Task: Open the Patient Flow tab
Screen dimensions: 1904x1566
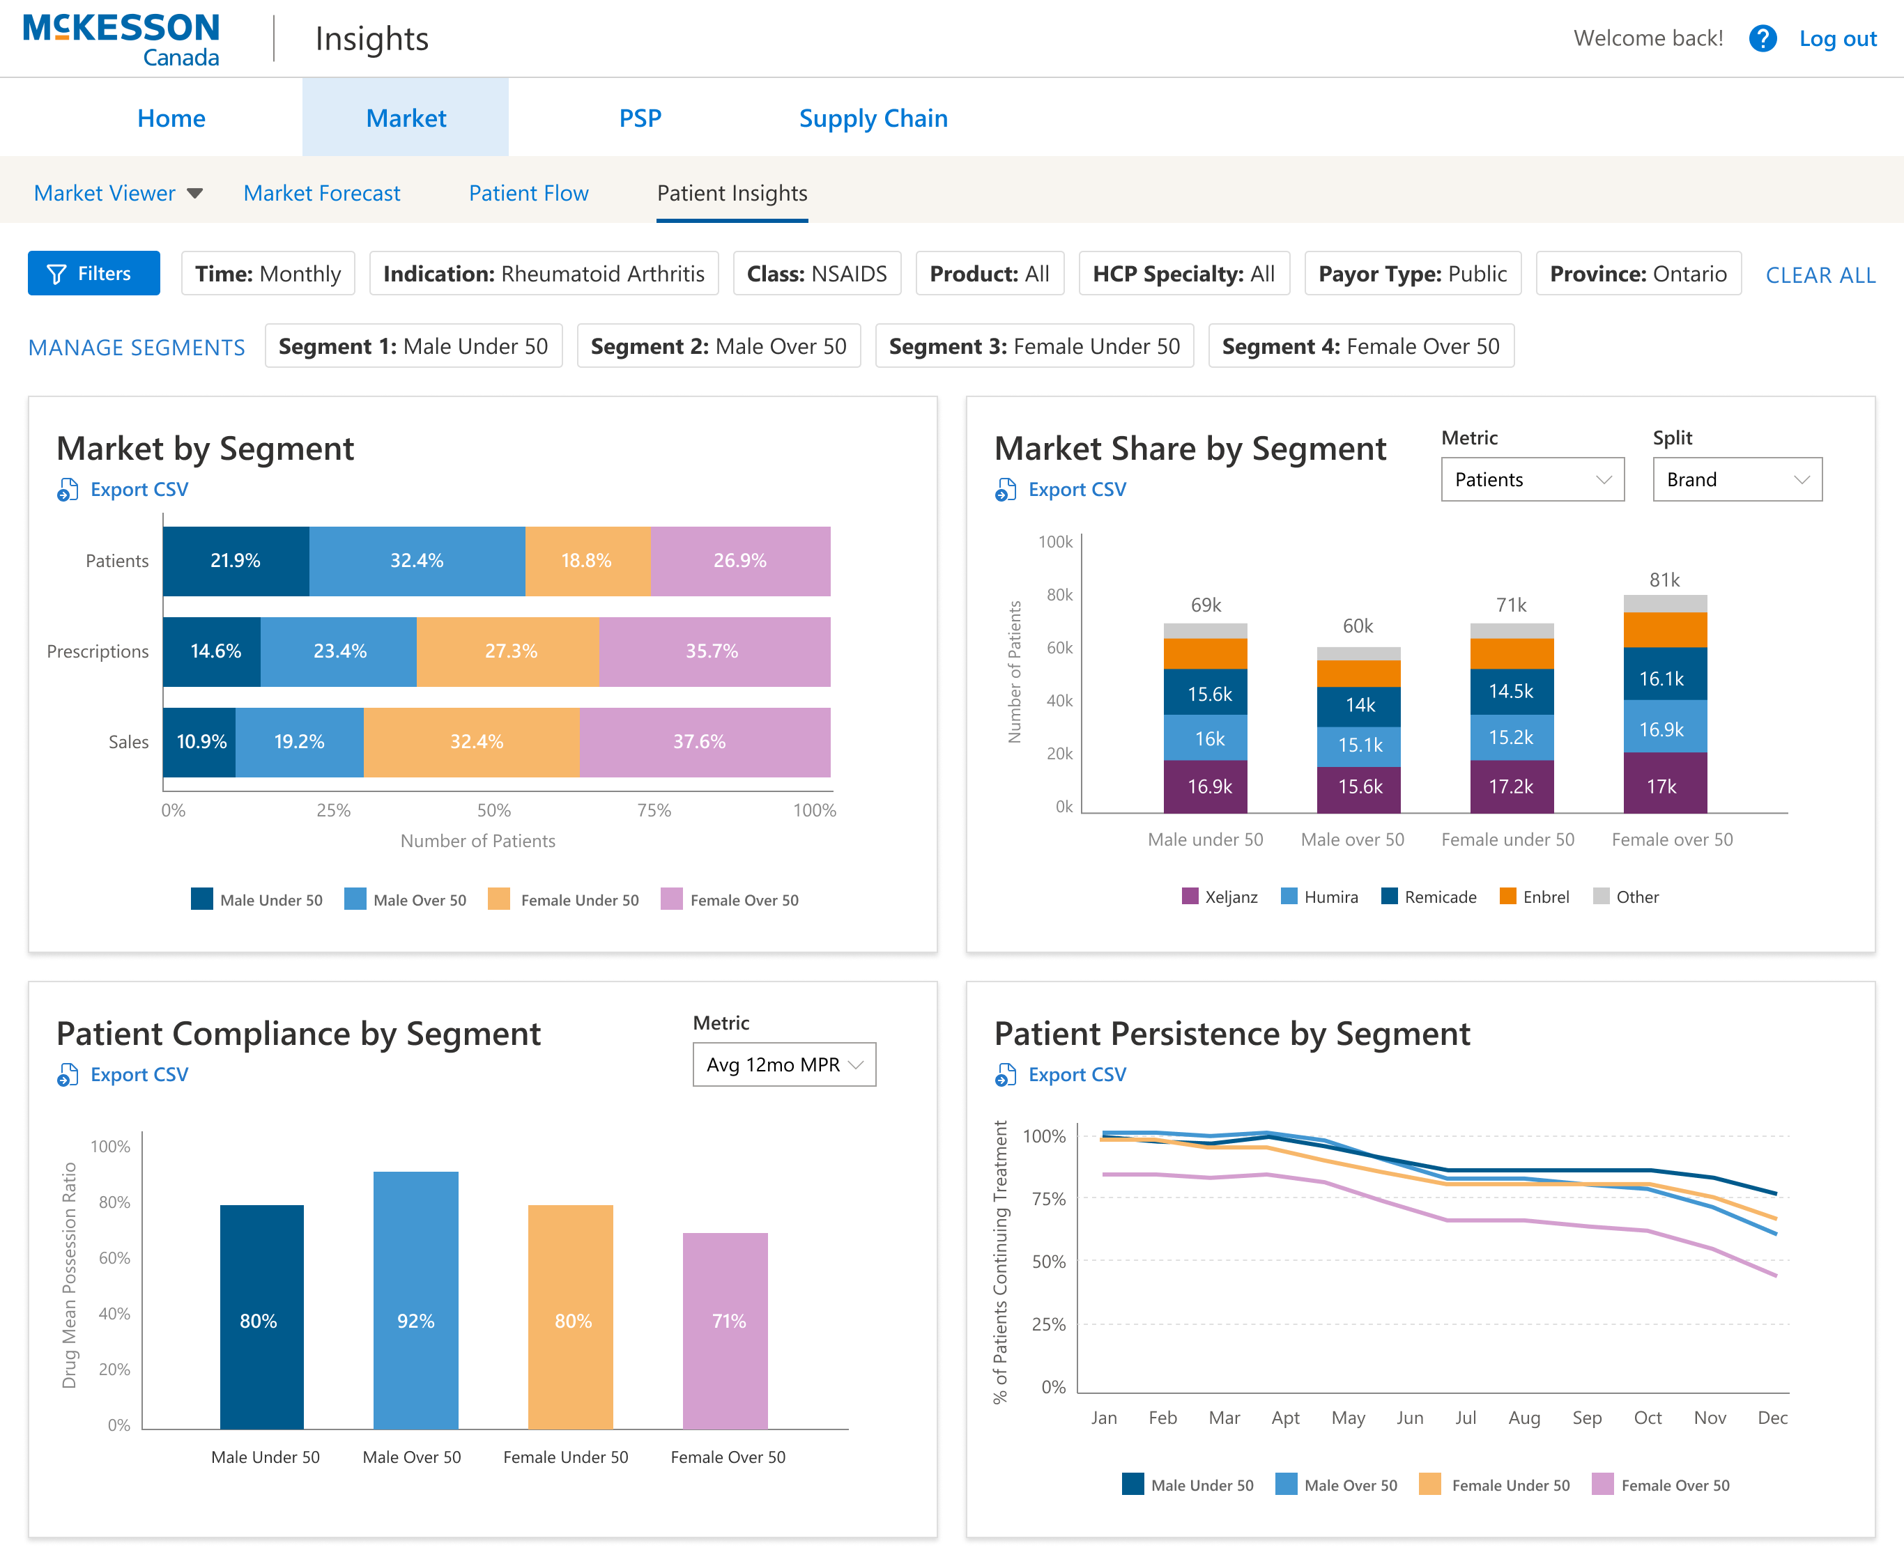Action: click(x=528, y=193)
